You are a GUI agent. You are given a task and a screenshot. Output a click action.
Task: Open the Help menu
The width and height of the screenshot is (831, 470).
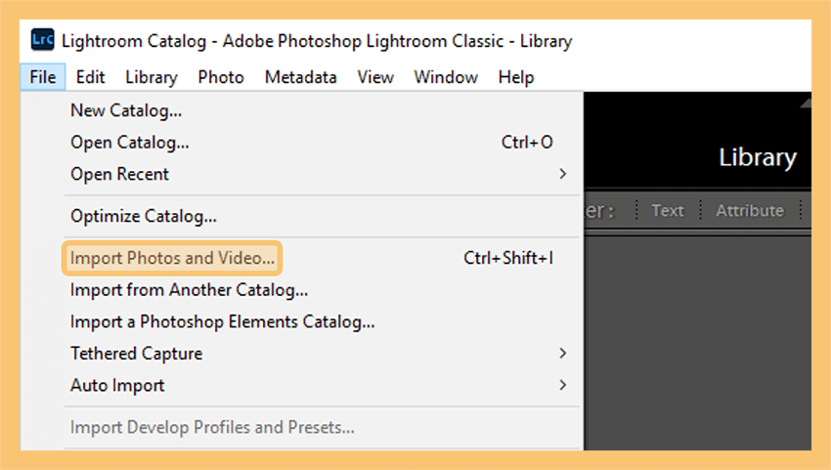coord(516,77)
